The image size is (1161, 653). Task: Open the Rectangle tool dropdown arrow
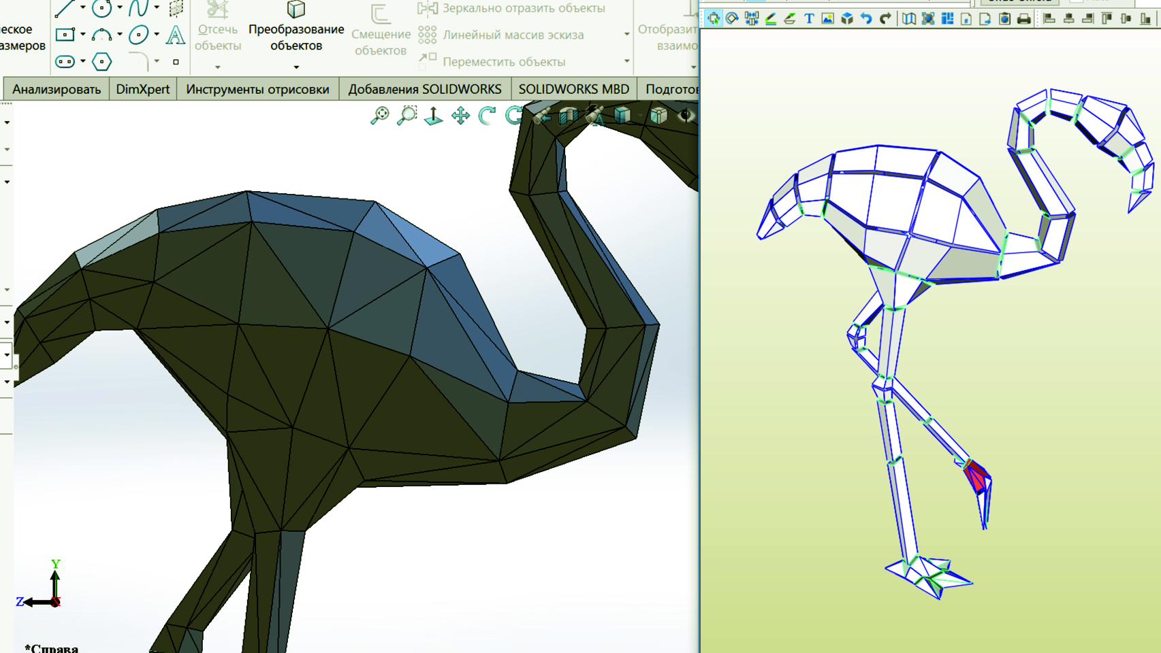pyautogui.click(x=83, y=34)
